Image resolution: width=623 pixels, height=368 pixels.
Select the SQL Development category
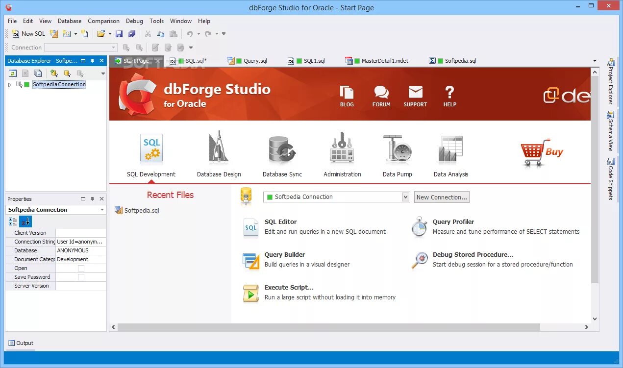[x=151, y=155]
